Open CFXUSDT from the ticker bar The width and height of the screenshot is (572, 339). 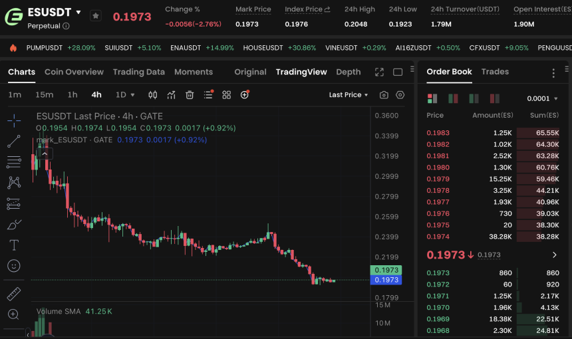pos(499,48)
